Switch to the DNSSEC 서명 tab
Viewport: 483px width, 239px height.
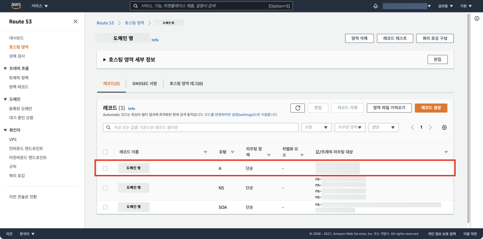[x=144, y=84]
